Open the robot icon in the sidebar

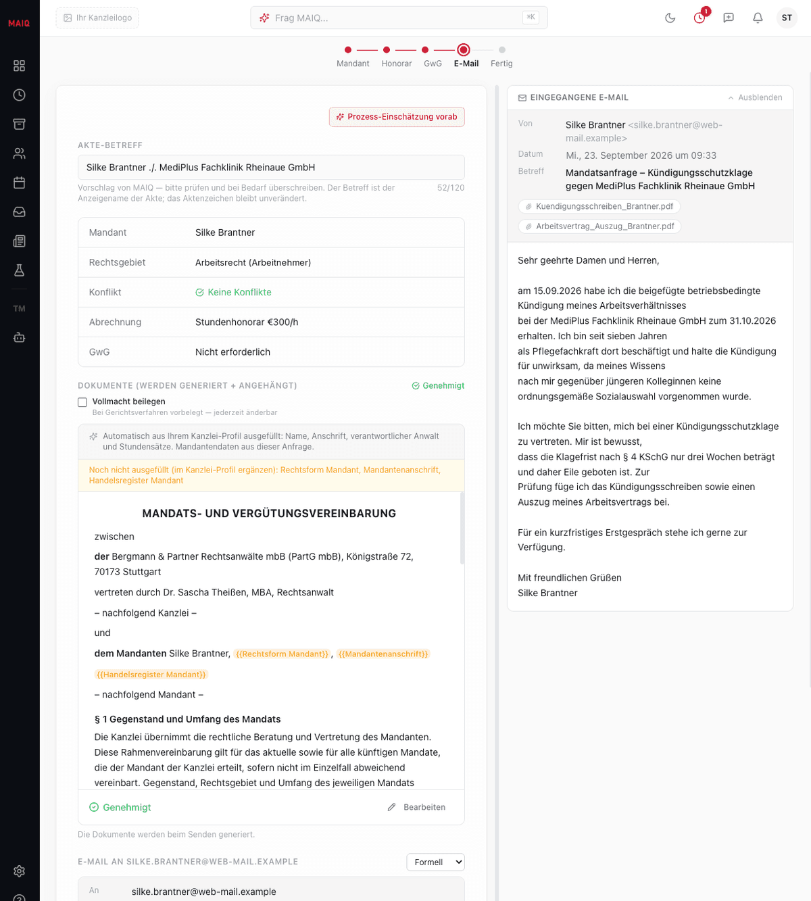pyautogui.click(x=19, y=337)
